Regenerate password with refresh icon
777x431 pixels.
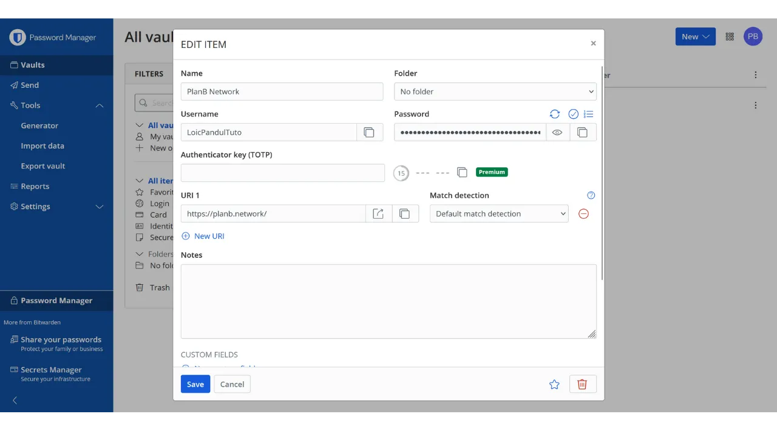[x=555, y=114]
